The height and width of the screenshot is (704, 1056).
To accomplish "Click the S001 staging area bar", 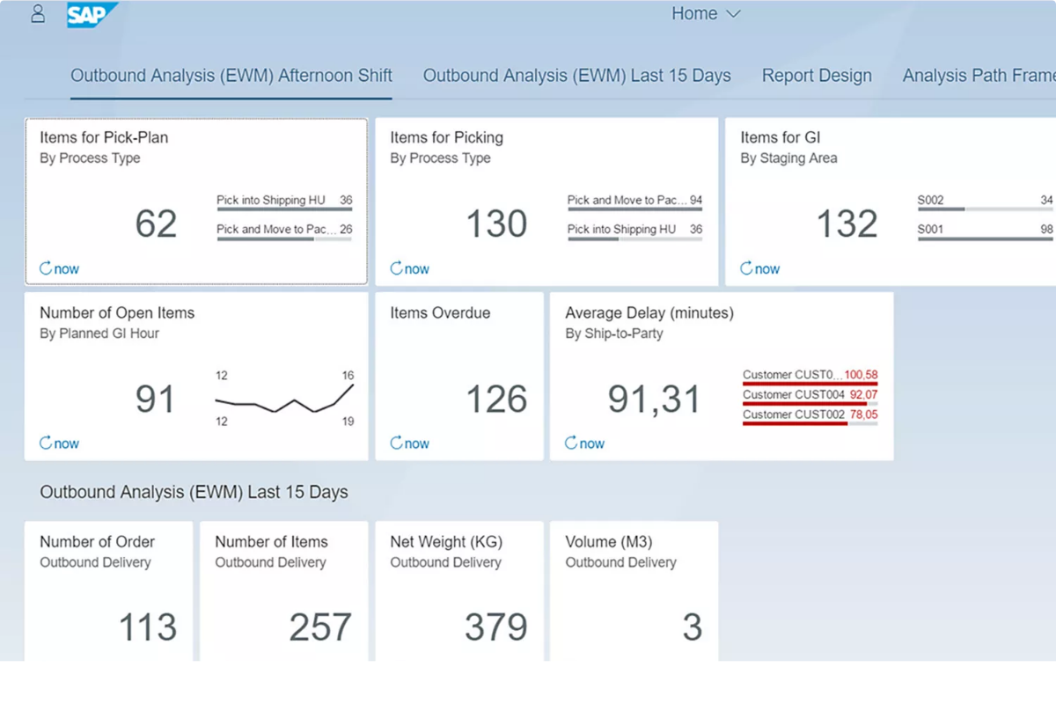I will (985, 238).
